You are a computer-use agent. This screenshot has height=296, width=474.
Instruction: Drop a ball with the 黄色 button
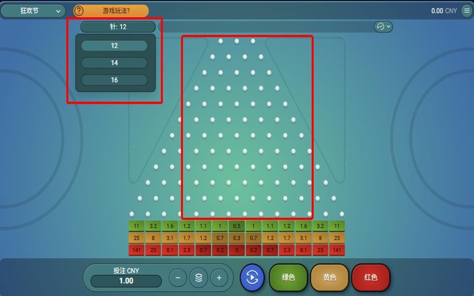click(x=329, y=277)
